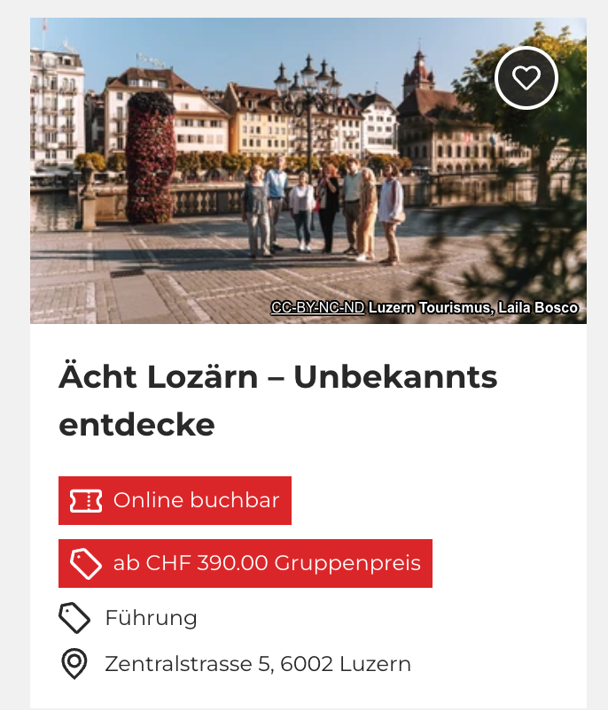
Task: Click the tour group in the photo
Action: coord(323,211)
